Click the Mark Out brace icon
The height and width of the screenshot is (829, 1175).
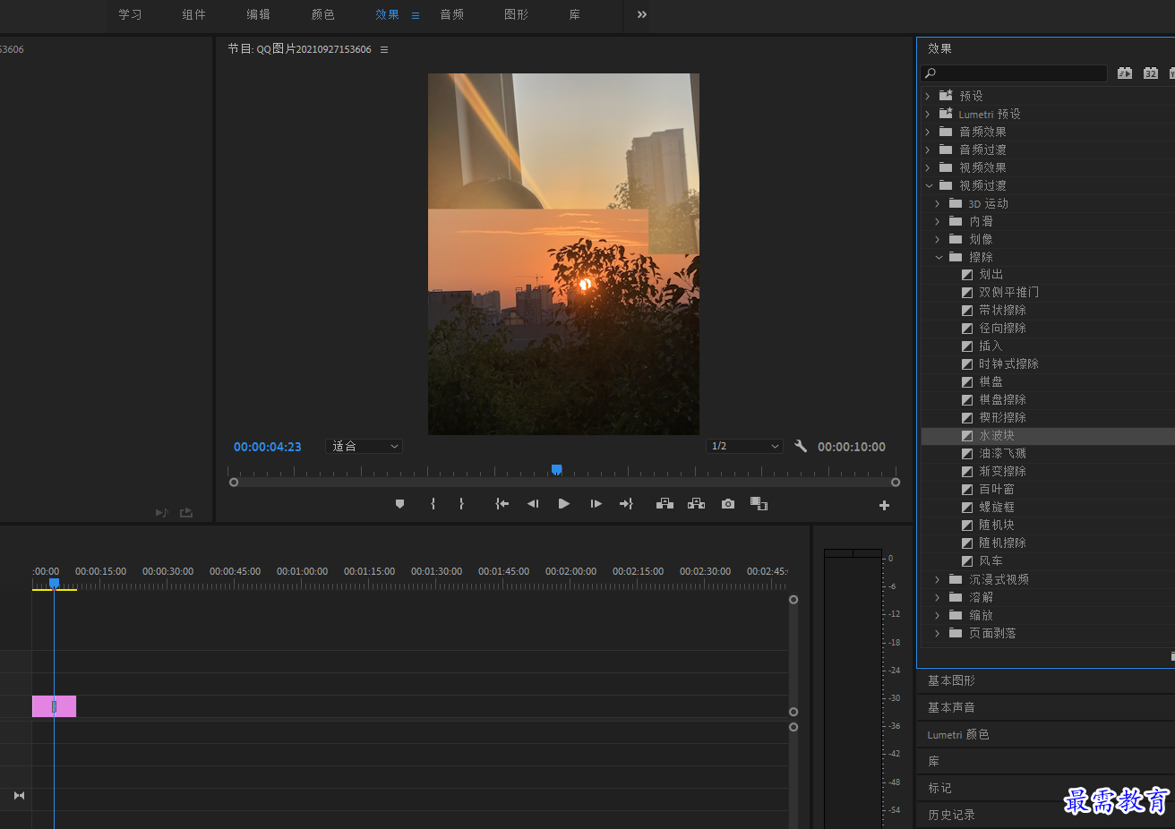coord(461,504)
